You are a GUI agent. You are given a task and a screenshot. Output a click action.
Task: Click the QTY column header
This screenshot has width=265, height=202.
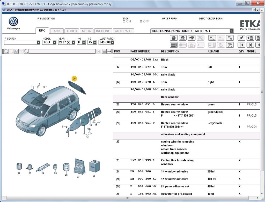(x=241, y=51)
